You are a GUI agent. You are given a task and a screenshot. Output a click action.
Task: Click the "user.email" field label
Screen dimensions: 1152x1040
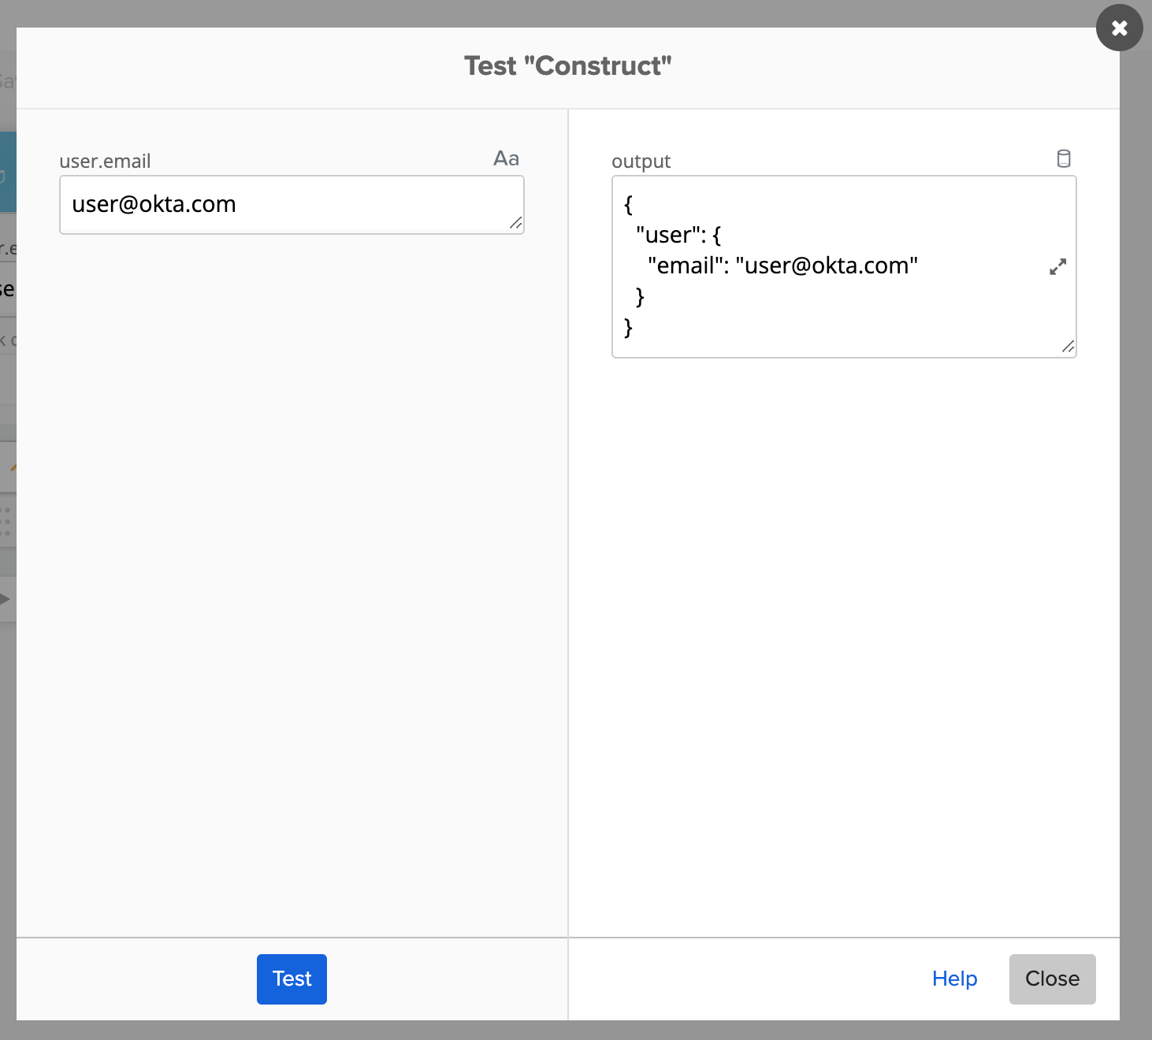[x=105, y=162]
